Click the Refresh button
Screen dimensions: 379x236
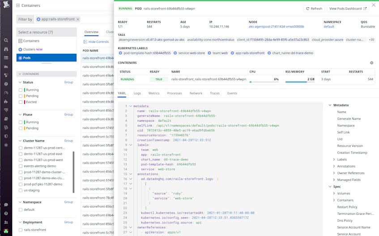point(314,9)
